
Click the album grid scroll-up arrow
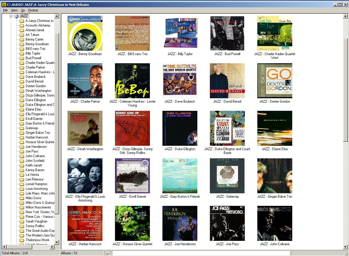345,16
